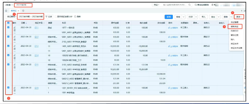The width and height of the screenshot is (249, 104).
Task: Click the search input 输入金额/核算项目/科目
Action: 175,5
